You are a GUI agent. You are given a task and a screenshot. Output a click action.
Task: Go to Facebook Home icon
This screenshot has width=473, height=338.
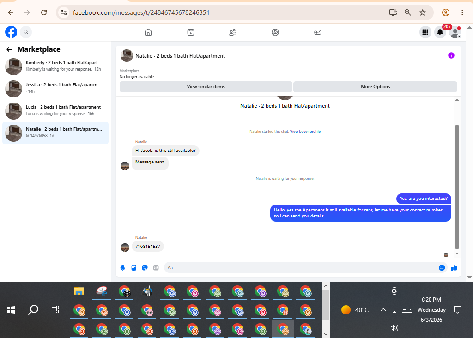point(148,32)
